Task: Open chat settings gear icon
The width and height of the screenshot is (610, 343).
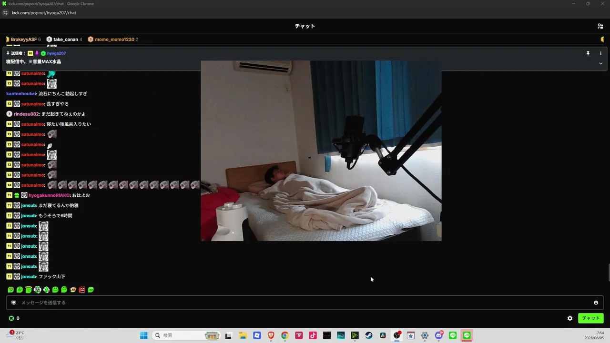Action: tap(570, 318)
